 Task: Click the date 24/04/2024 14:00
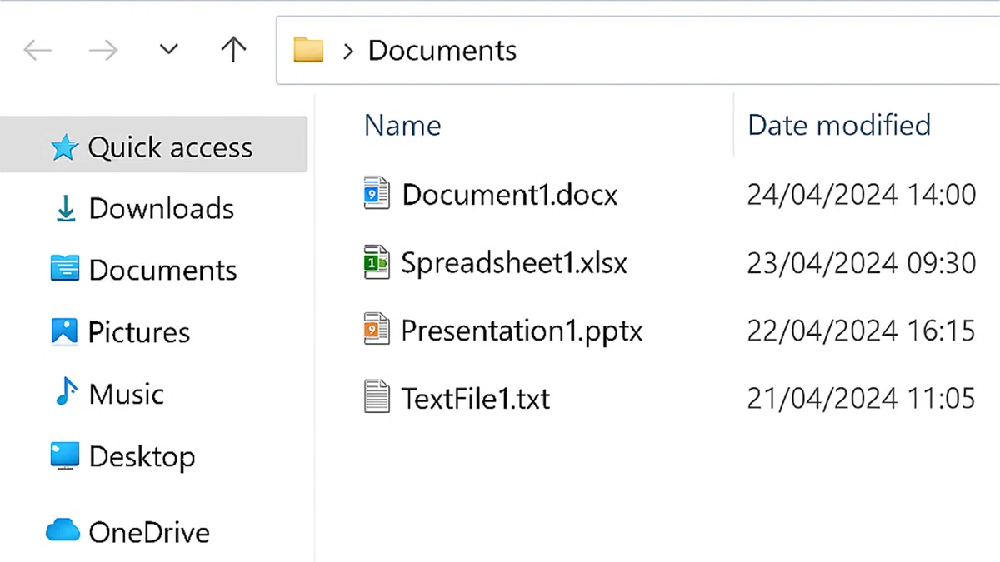tap(861, 195)
